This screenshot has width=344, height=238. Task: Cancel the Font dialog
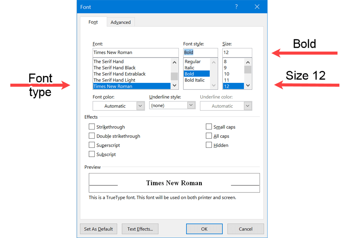[x=245, y=229]
